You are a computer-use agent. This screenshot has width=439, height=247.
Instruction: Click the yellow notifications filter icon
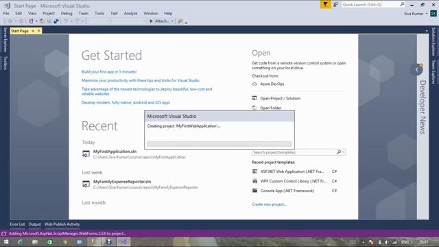point(325,5)
